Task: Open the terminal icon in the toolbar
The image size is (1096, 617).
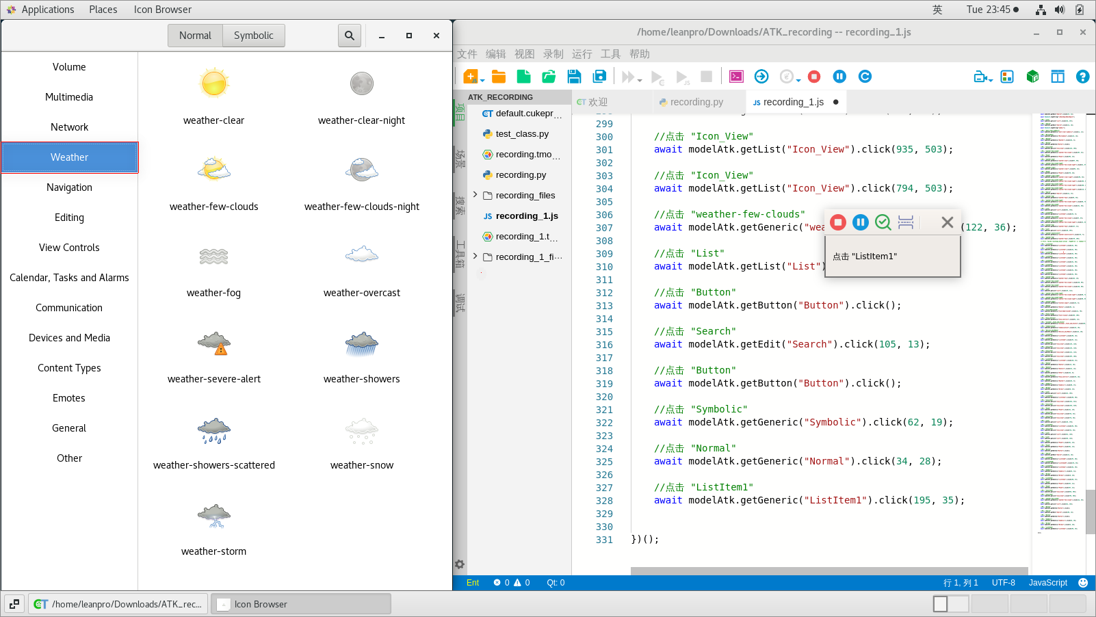Action: click(x=736, y=77)
